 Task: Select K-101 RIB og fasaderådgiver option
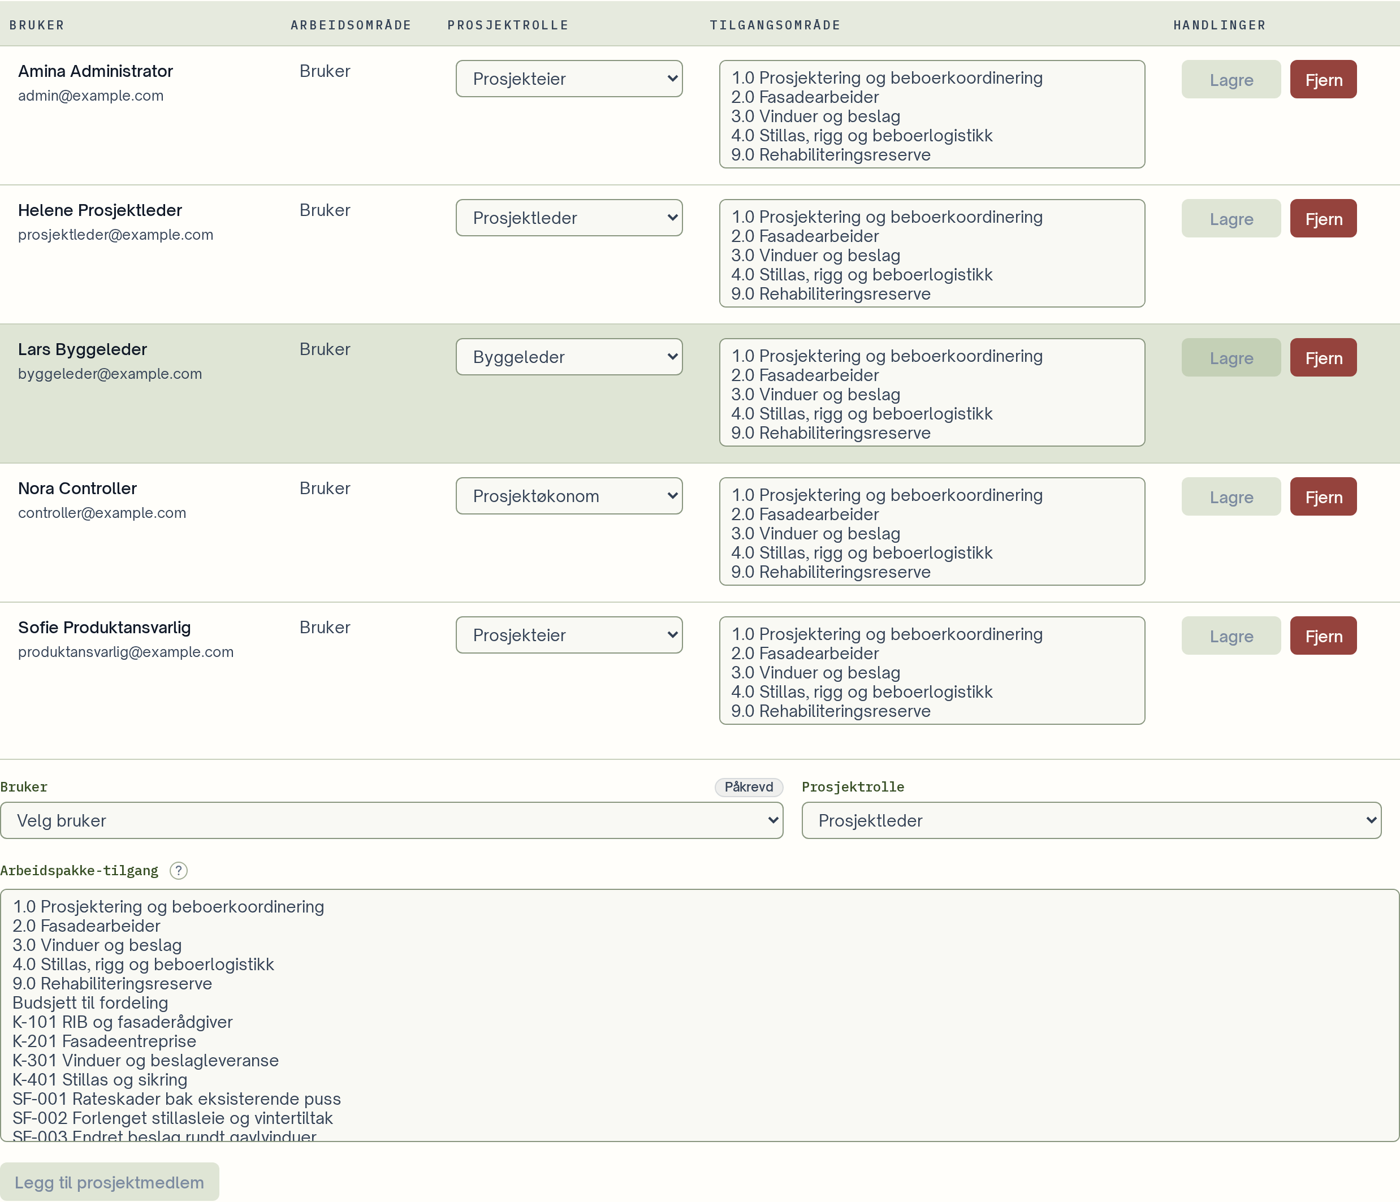click(699, 1023)
